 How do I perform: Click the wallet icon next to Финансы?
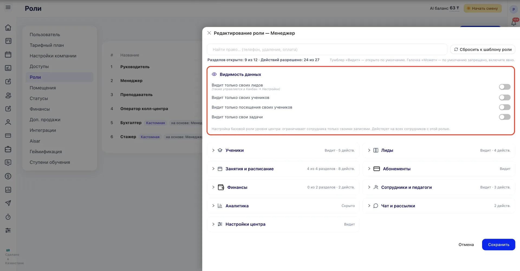(x=221, y=187)
